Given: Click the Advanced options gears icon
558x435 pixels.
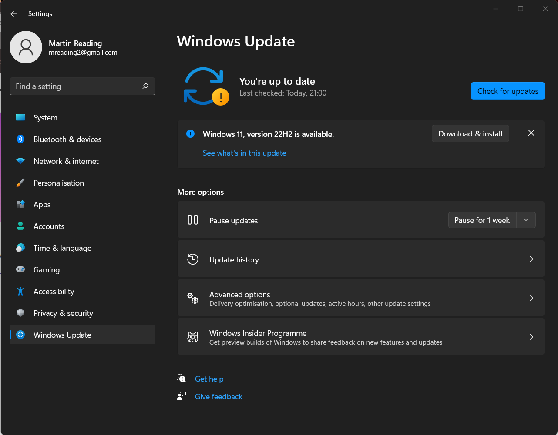Looking at the screenshot, I should pyautogui.click(x=193, y=298).
